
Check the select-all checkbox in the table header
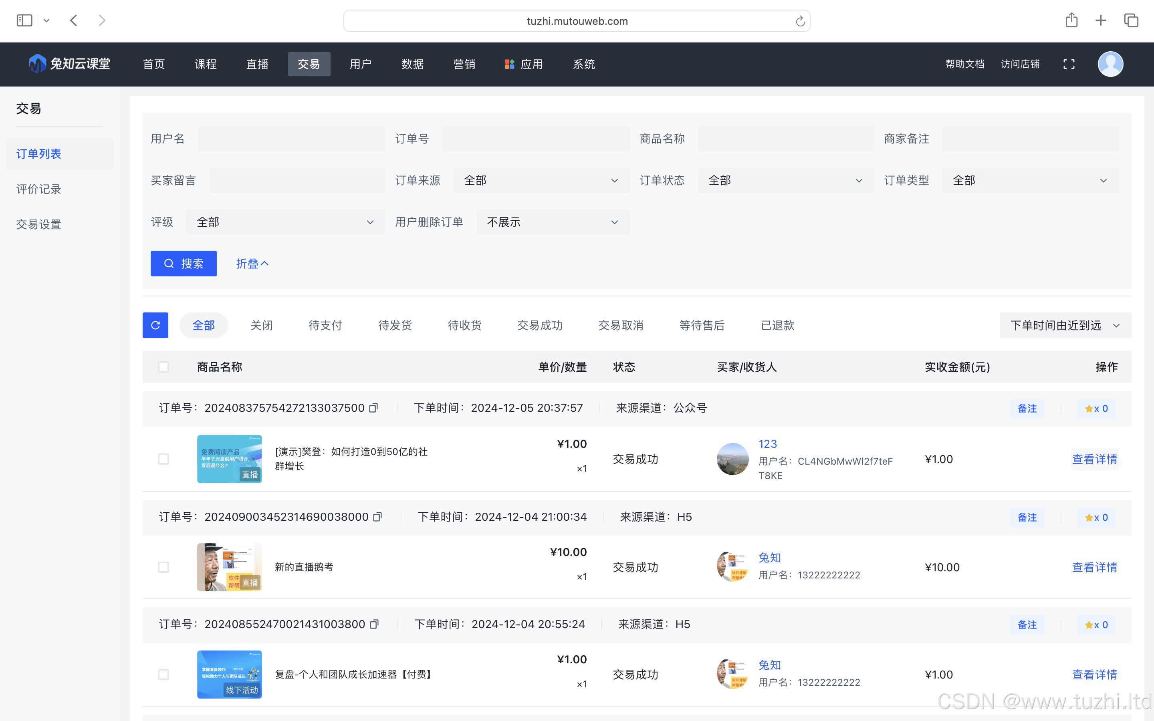point(163,367)
